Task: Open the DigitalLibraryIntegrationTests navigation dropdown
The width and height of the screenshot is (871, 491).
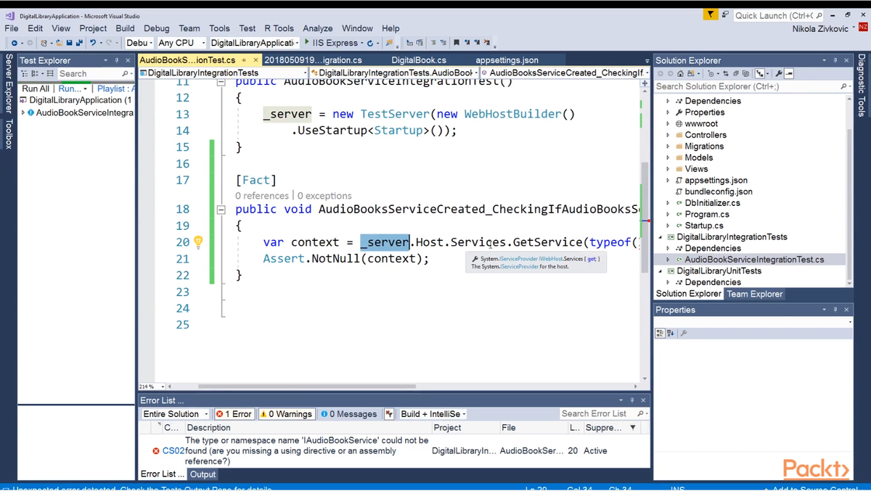Action: [224, 73]
